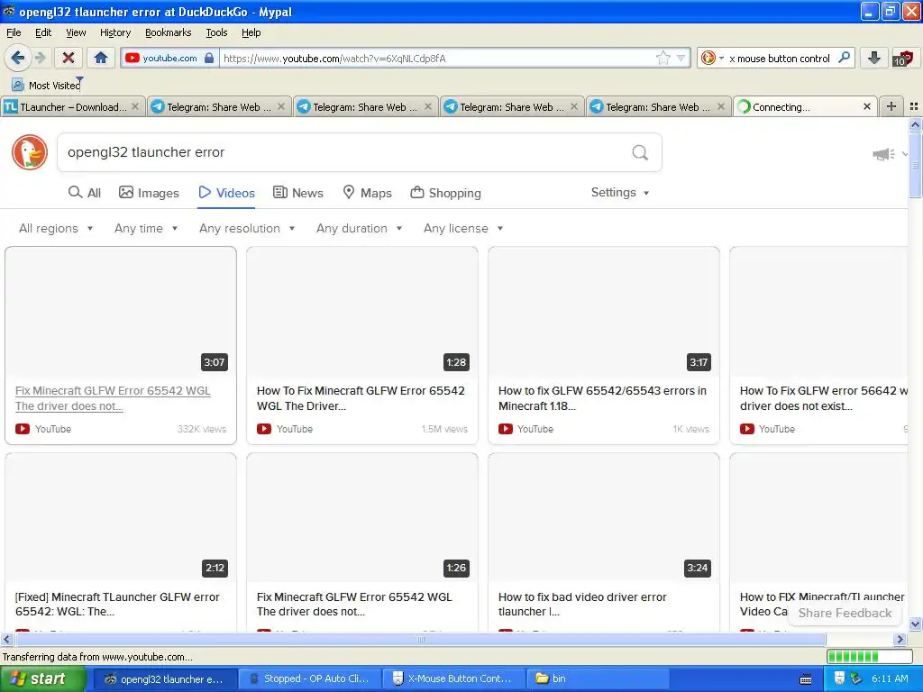Close the Connecting... tab
The image size is (923, 692).
point(866,106)
